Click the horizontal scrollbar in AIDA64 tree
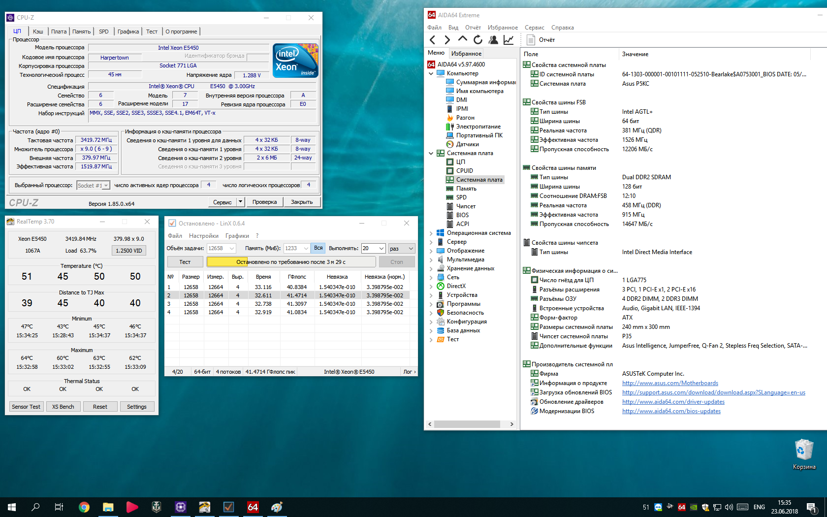Viewport: 827px width, 517px height. 467,424
